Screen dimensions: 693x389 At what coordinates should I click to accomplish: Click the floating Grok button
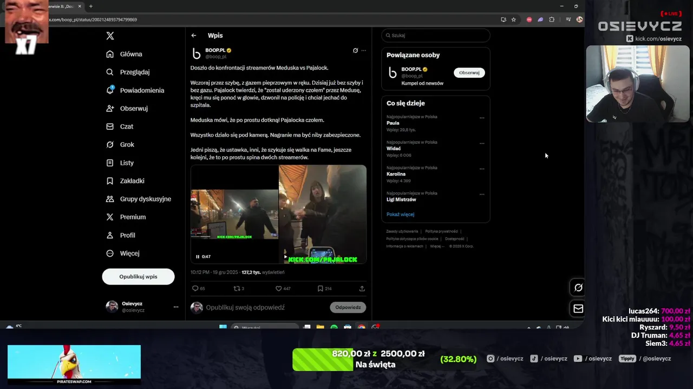click(x=578, y=288)
